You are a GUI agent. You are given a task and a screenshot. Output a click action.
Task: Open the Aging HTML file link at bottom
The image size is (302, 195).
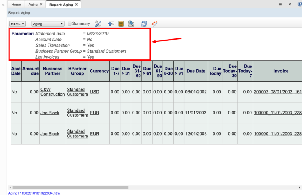34,193
